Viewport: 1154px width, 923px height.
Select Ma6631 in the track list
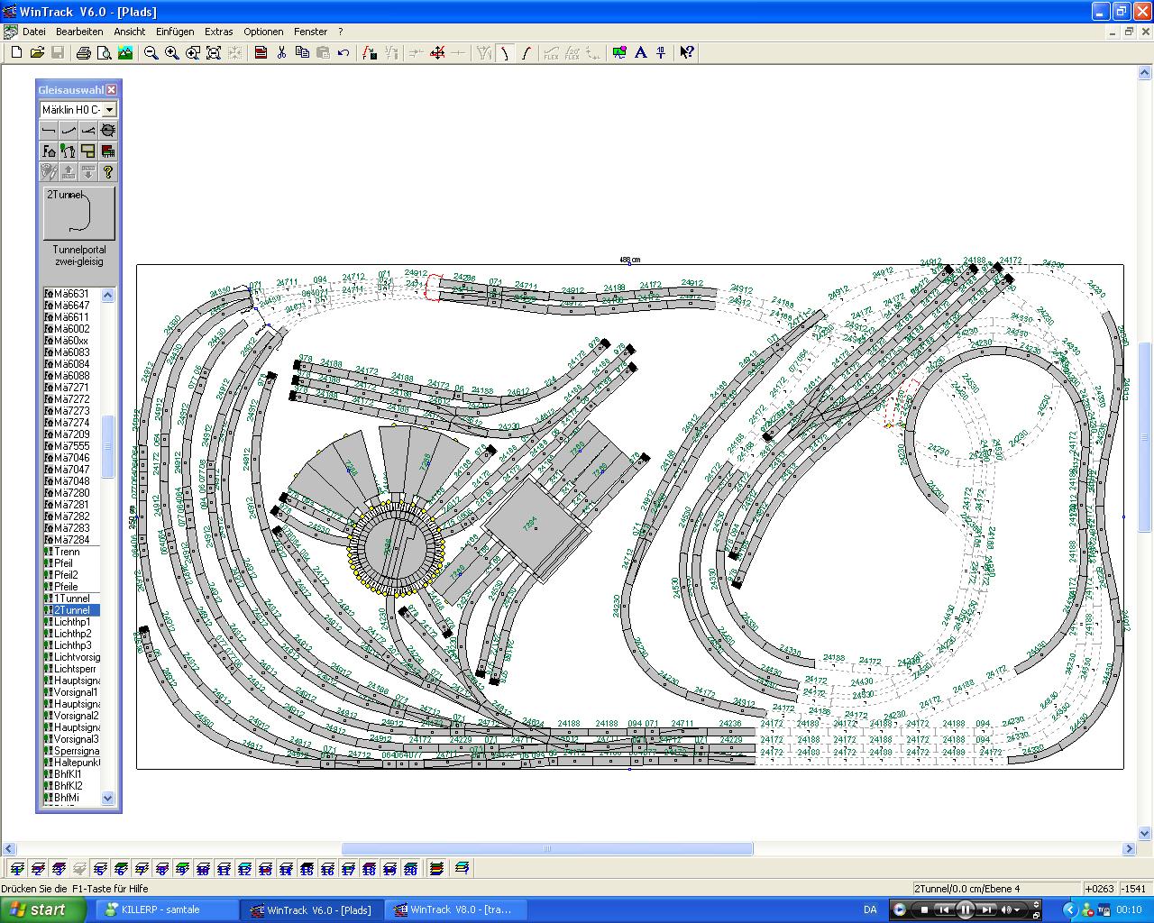72,294
